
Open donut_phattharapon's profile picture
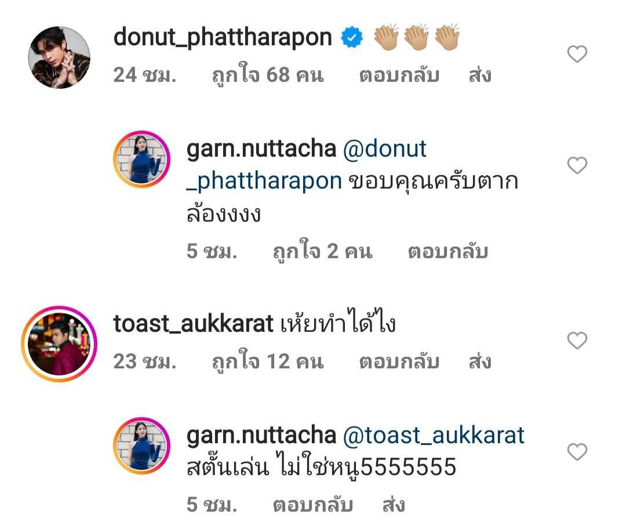pyautogui.click(x=59, y=57)
